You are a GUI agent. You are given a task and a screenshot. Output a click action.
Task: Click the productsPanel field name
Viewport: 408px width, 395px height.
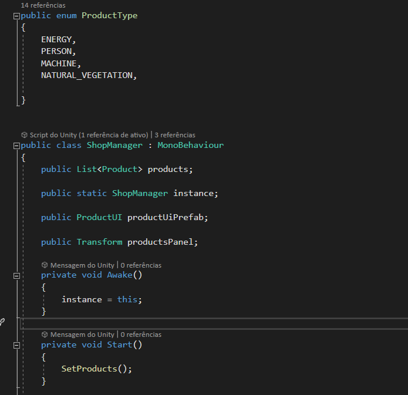(x=160, y=242)
